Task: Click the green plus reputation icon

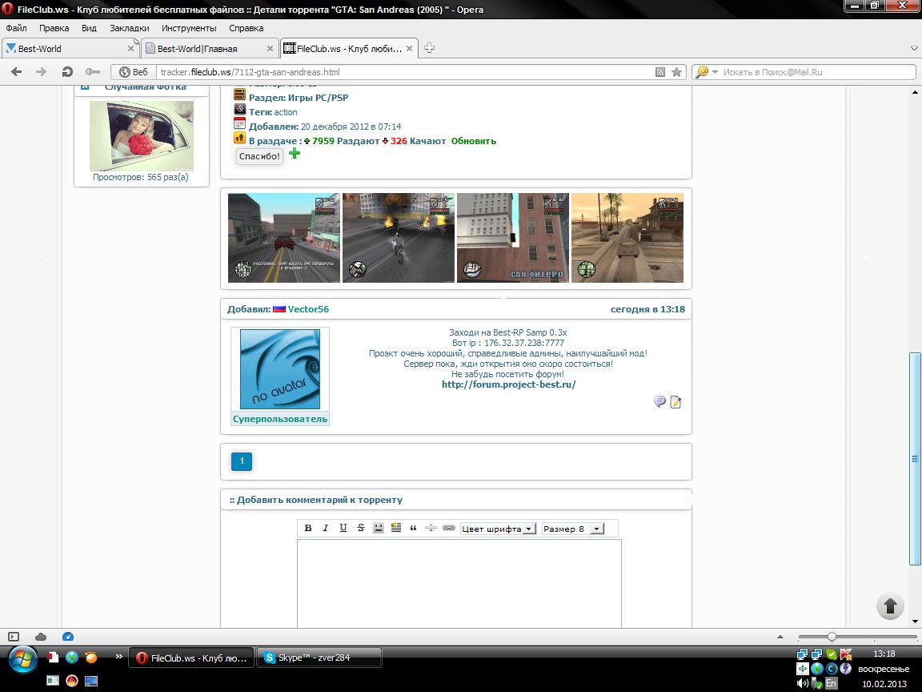Action: 295,154
